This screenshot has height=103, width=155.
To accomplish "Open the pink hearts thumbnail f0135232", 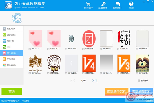I will coord(35,39).
